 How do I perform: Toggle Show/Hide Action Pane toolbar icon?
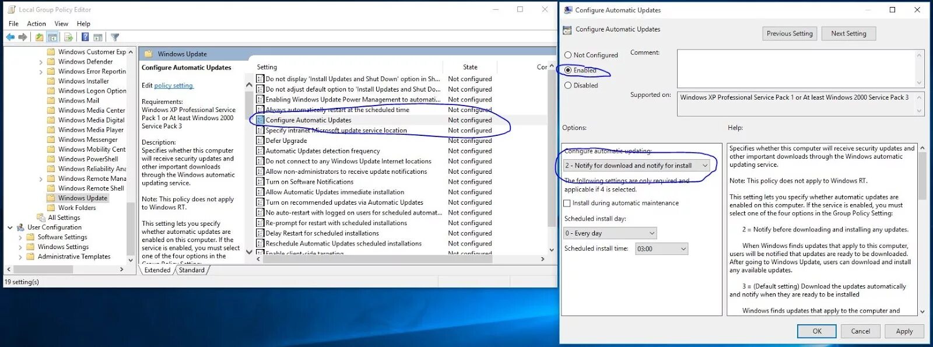98,37
